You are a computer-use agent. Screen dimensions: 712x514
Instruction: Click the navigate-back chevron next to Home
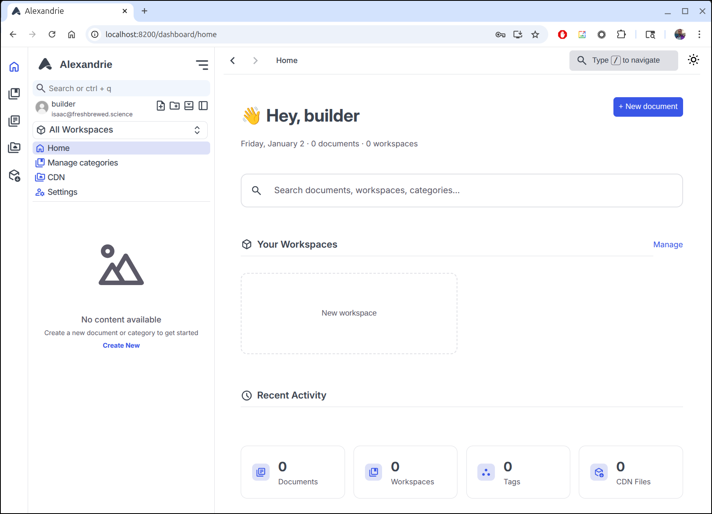[x=233, y=61]
